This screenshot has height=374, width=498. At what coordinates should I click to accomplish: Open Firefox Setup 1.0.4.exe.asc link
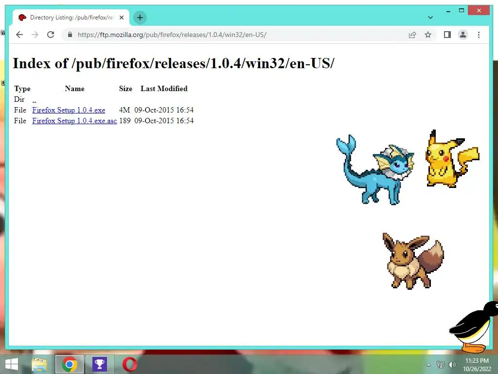[74, 121]
